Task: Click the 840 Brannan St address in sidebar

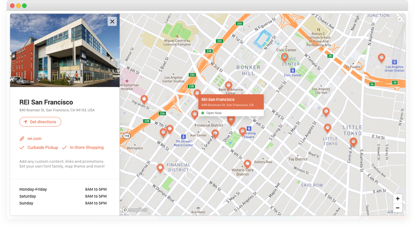Action: click(57, 110)
